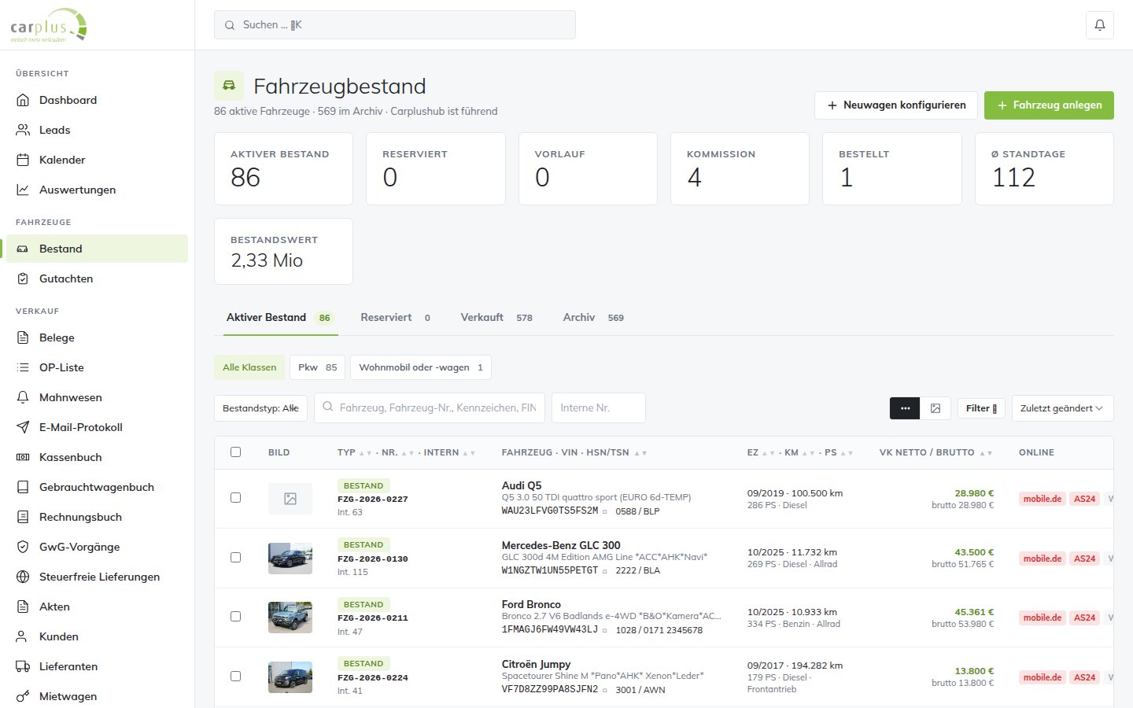This screenshot has height=708, width=1133.
Task: Filter by the Pkw vehicle class
Action: 317,367
